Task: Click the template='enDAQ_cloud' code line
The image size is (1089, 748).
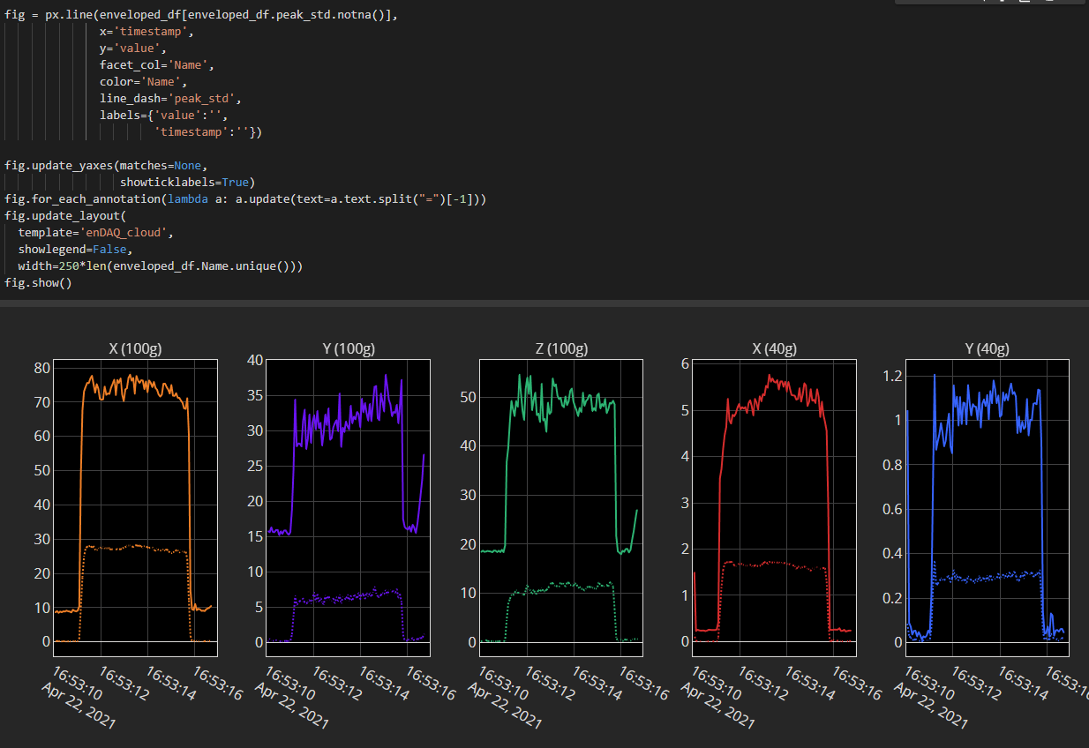Action: (x=97, y=233)
